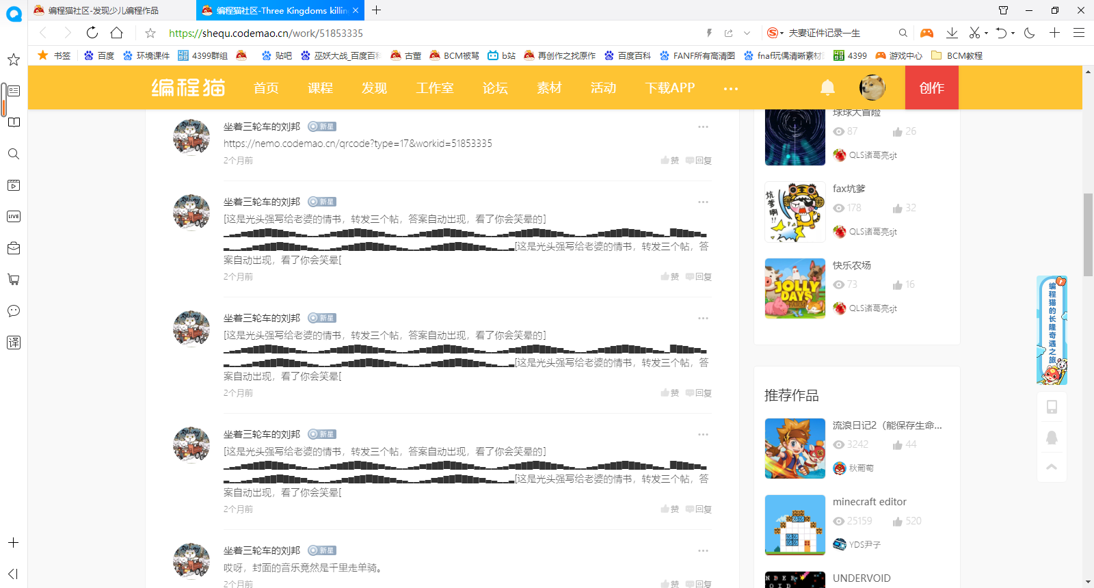
Task: Open the 快乐农场 work thumbnail
Action: pos(795,289)
